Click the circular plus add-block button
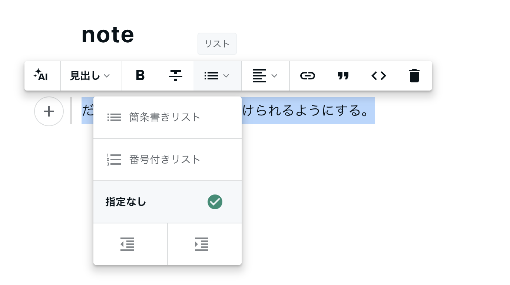This screenshot has height=285, width=510. tap(49, 111)
